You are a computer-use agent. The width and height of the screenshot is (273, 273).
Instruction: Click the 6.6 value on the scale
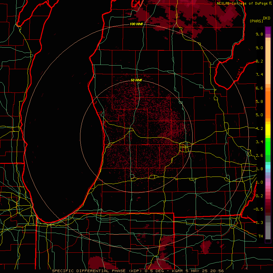click(259, 88)
